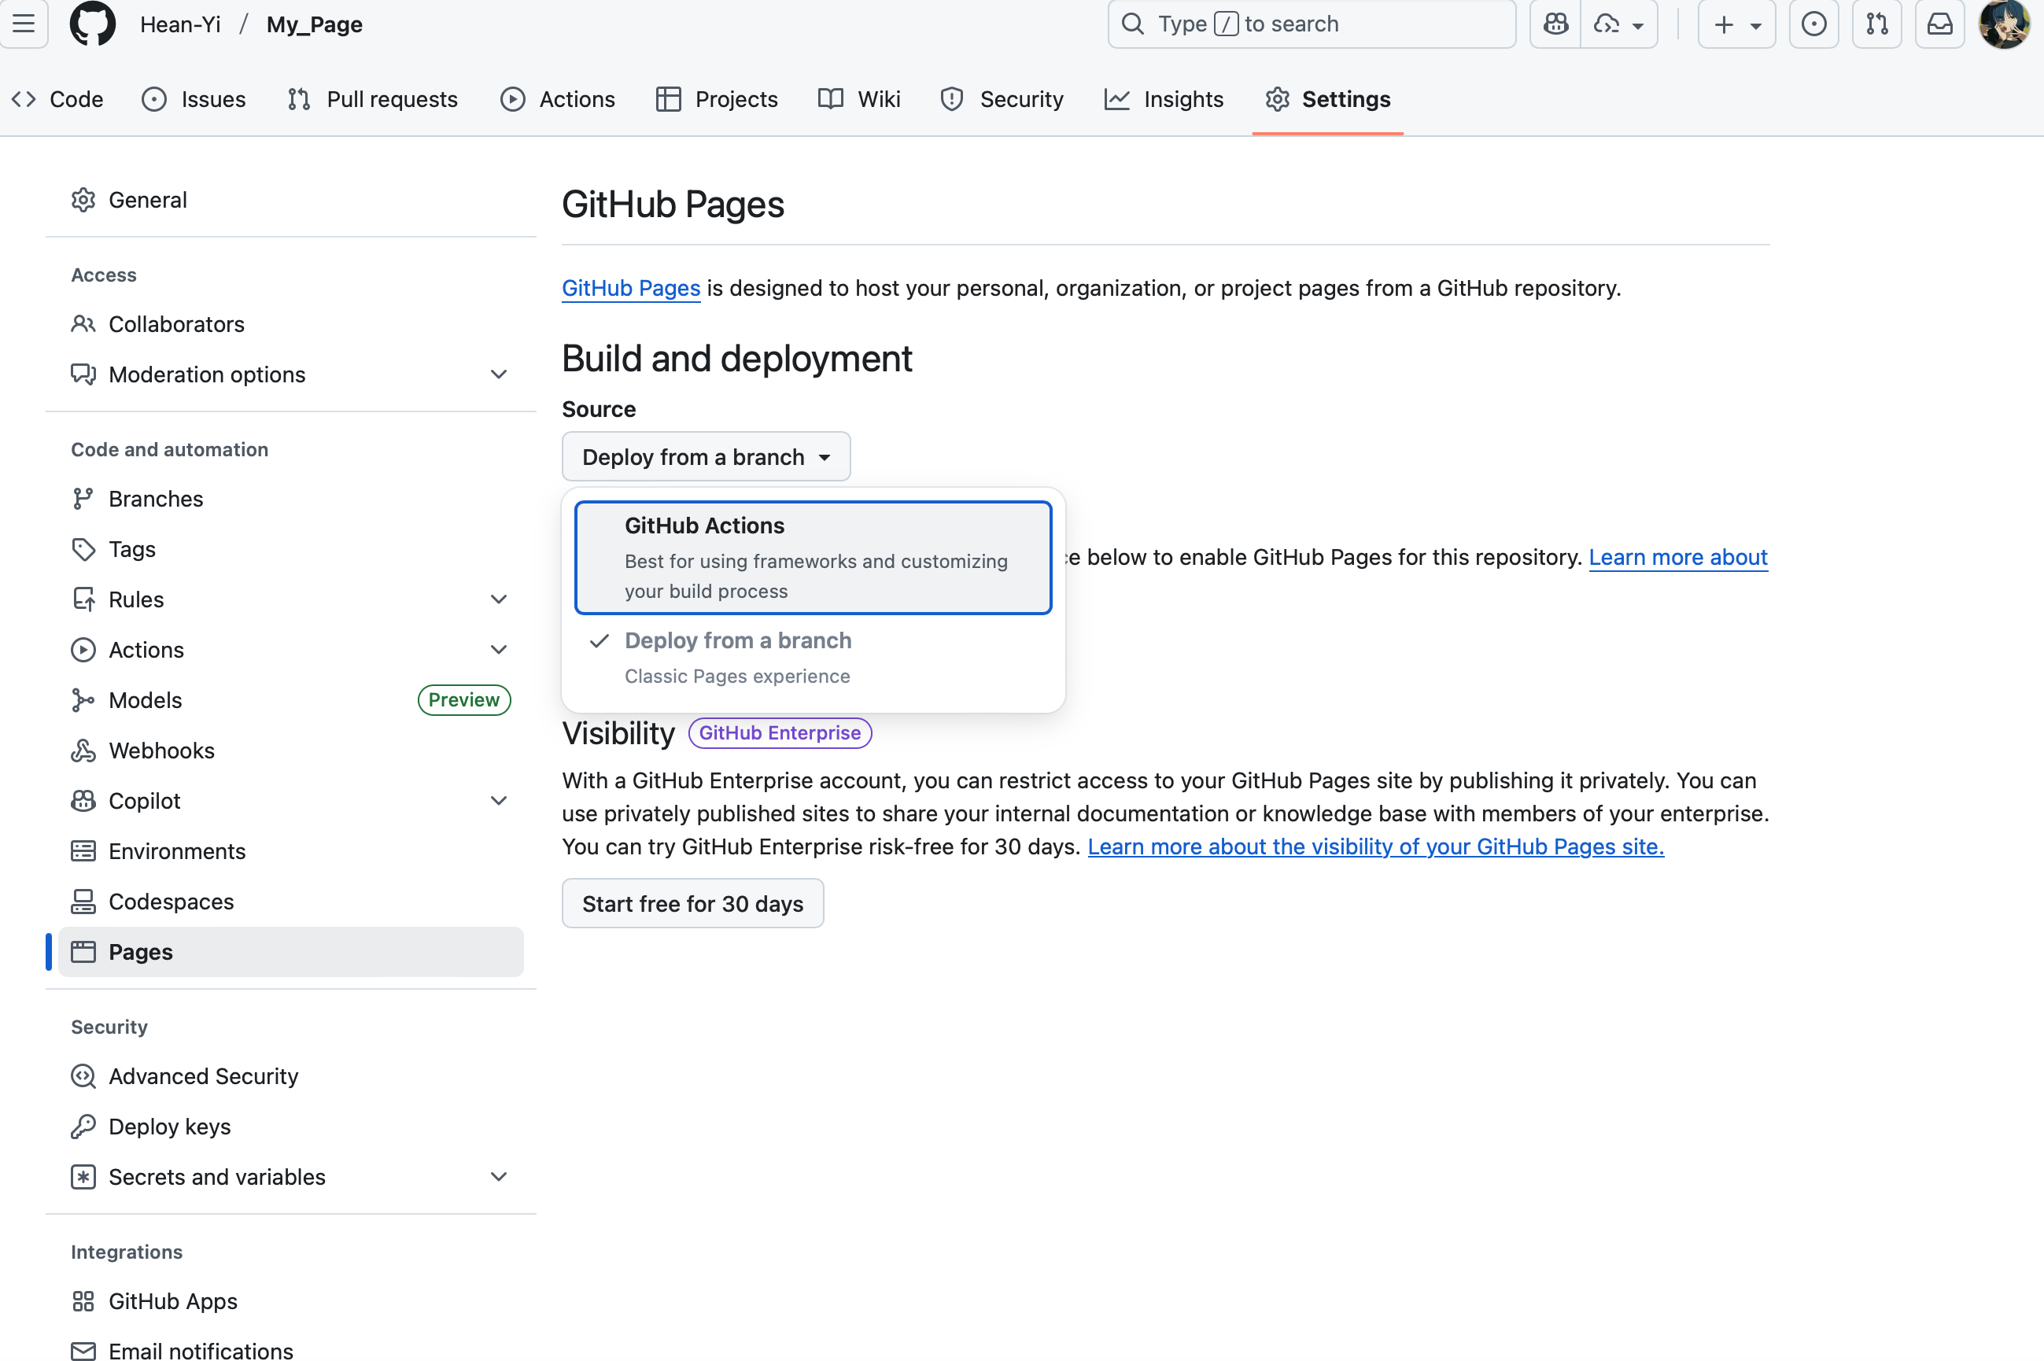This screenshot has width=2044, height=1361.
Task: Open Copilot chat icon in header
Action: click(1555, 24)
